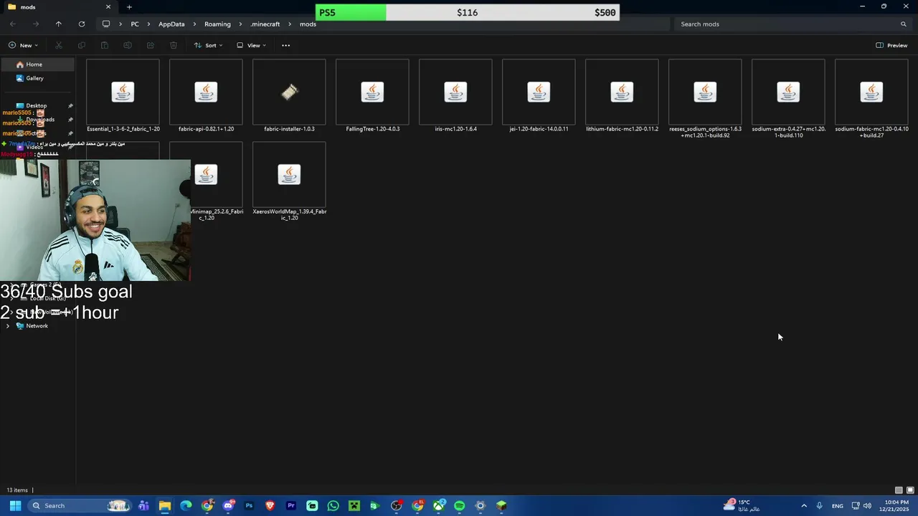Click the Share toolbar icon
Image resolution: width=918 pixels, height=516 pixels.
pyautogui.click(x=151, y=45)
